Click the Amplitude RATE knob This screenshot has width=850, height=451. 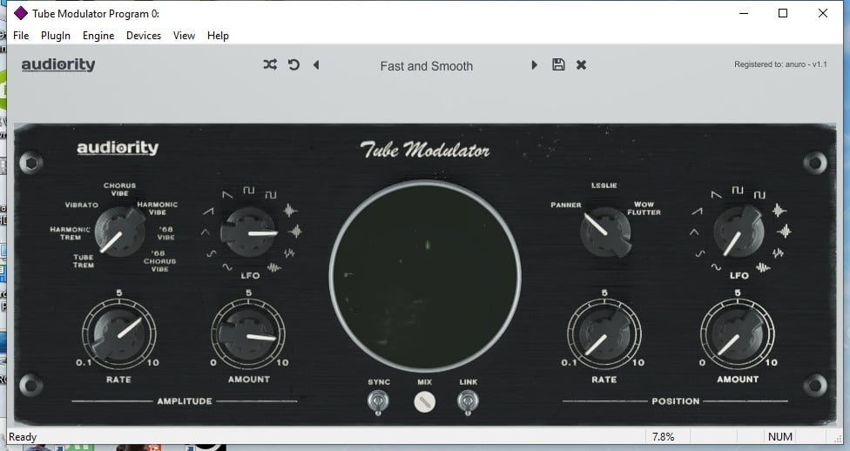point(118,333)
